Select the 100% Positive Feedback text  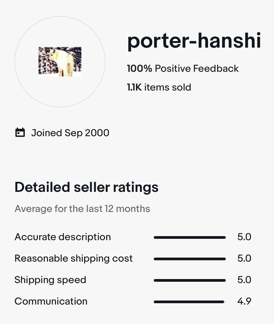point(183,69)
